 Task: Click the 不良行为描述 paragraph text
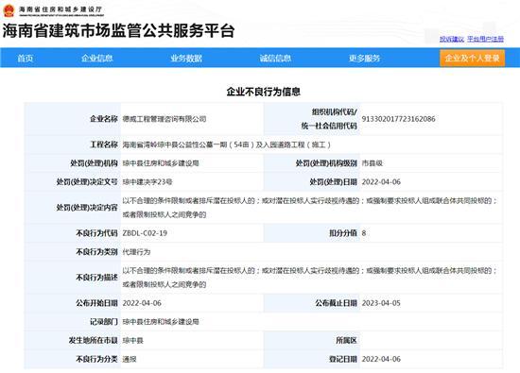pos(310,278)
